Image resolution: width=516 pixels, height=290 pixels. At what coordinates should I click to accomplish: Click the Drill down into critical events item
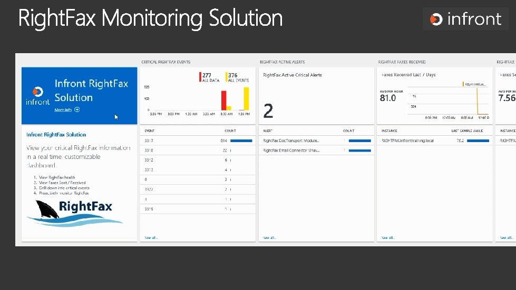64,188
